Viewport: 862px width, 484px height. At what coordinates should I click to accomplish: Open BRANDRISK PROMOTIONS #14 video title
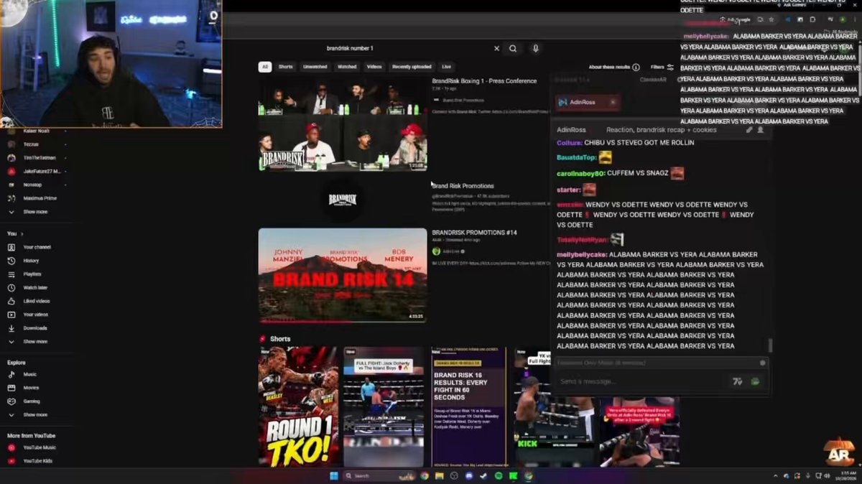(474, 233)
